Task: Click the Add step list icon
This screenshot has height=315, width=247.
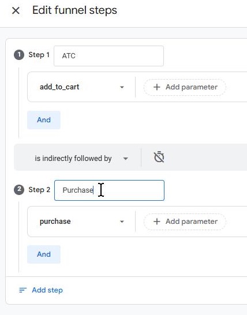Action: click(23, 290)
